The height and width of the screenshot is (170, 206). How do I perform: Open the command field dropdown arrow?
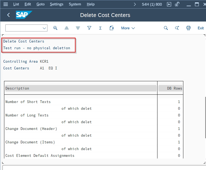44,28
